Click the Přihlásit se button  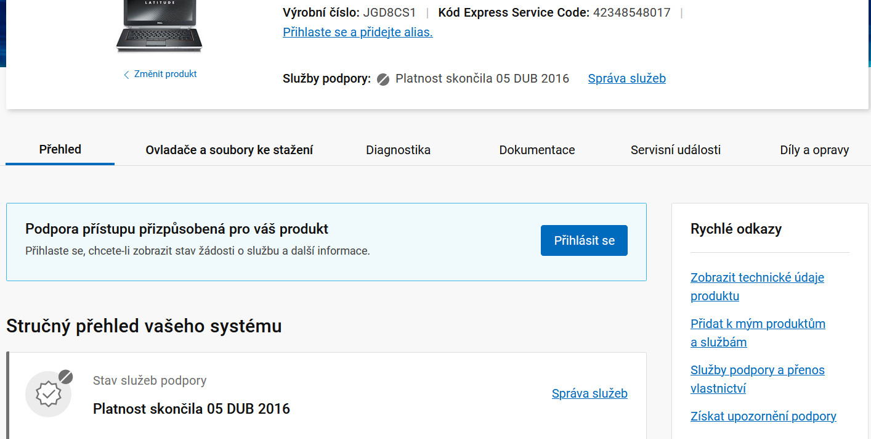584,240
